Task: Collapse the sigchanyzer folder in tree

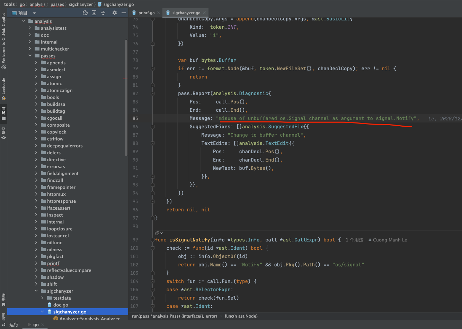Action: 36,291
